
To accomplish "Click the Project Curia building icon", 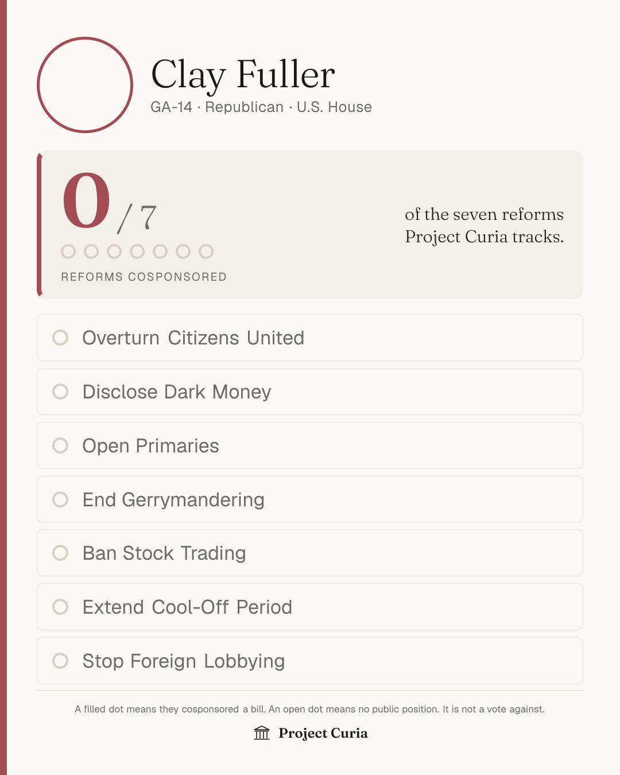I will [262, 733].
